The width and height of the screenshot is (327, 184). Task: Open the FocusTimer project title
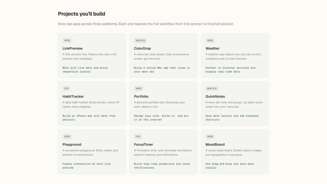click(143, 145)
